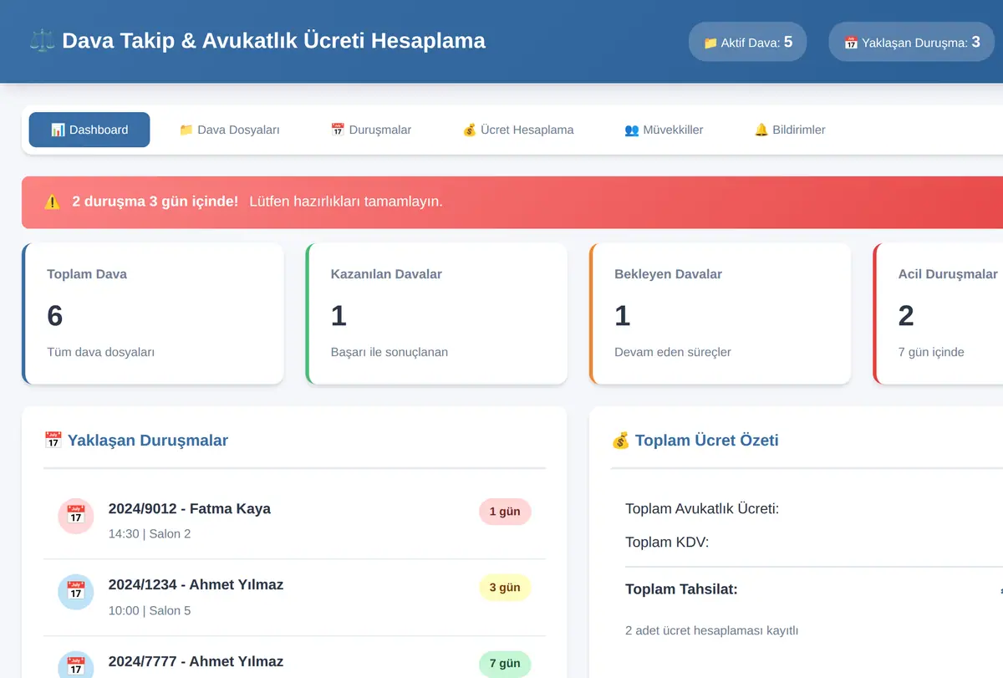The image size is (1003, 678).
Task: Click the scales of justice logo icon
Action: [x=43, y=40]
